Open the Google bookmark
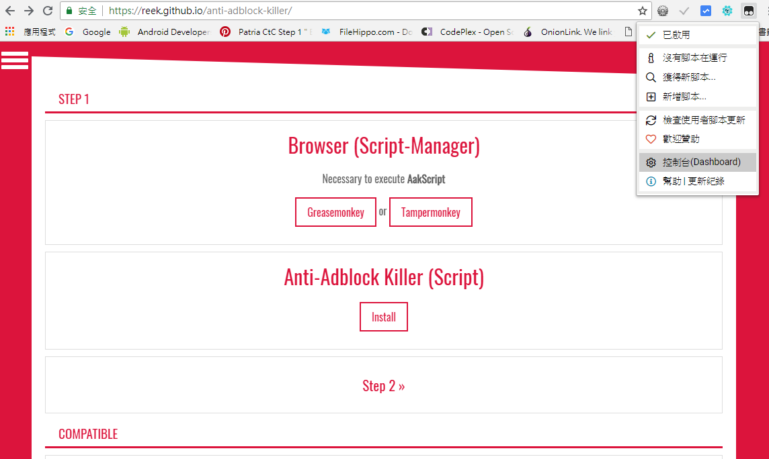This screenshot has width=769, height=459. click(x=88, y=32)
